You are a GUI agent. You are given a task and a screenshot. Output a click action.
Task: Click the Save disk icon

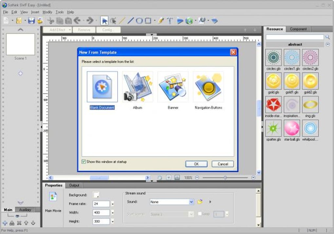31,21
